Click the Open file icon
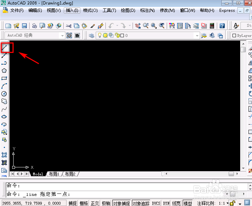 [x=16, y=26]
